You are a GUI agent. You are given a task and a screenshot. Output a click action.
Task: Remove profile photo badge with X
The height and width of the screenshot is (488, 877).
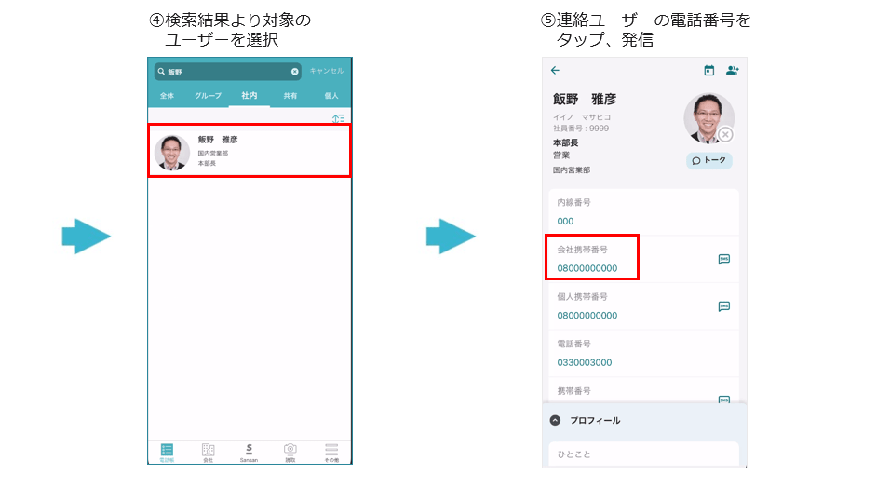(725, 135)
